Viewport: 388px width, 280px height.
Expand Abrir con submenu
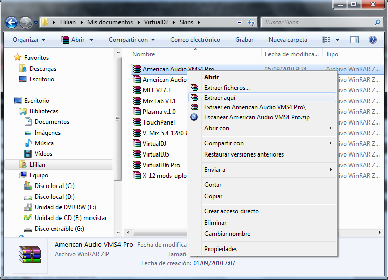tap(262, 128)
